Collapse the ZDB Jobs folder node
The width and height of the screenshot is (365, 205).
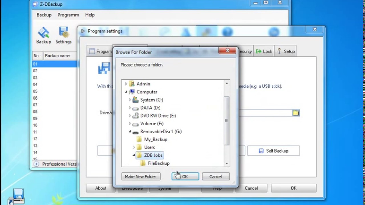[134, 155]
